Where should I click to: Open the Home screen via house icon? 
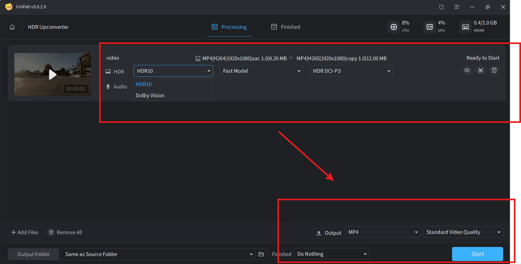(x=12, y=27)
